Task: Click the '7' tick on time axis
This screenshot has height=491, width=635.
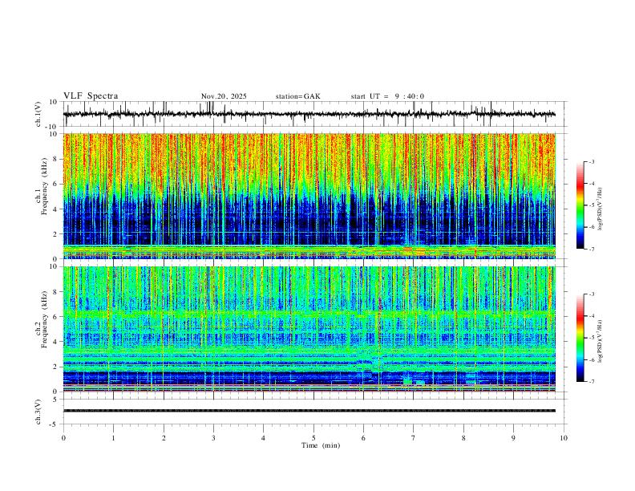Action: click(x=414, y=438)
